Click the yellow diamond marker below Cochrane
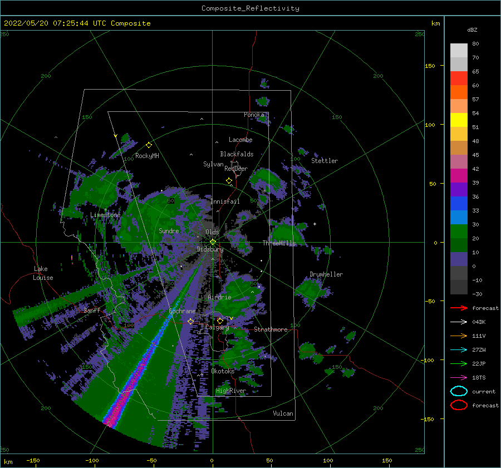 tap(190, 322)
